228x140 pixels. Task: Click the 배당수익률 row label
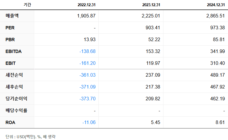(x=16, y=110)
